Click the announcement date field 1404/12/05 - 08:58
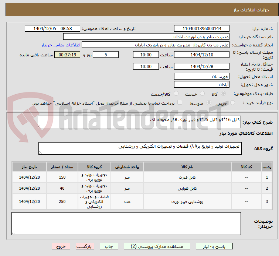 52,29
